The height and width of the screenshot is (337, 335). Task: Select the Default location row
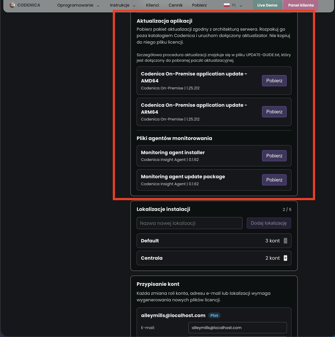pyautogui.click(x=214, y=241)
